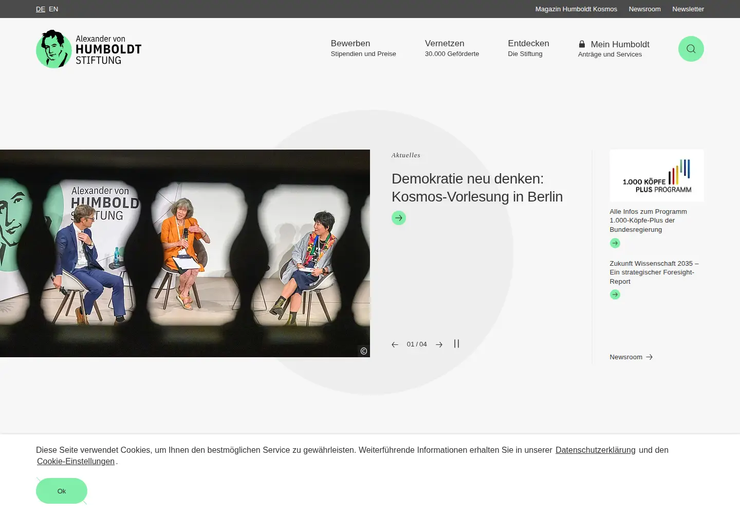740x514 pixels.
Task: Switch language to EN
Action: tap(53, 9)
